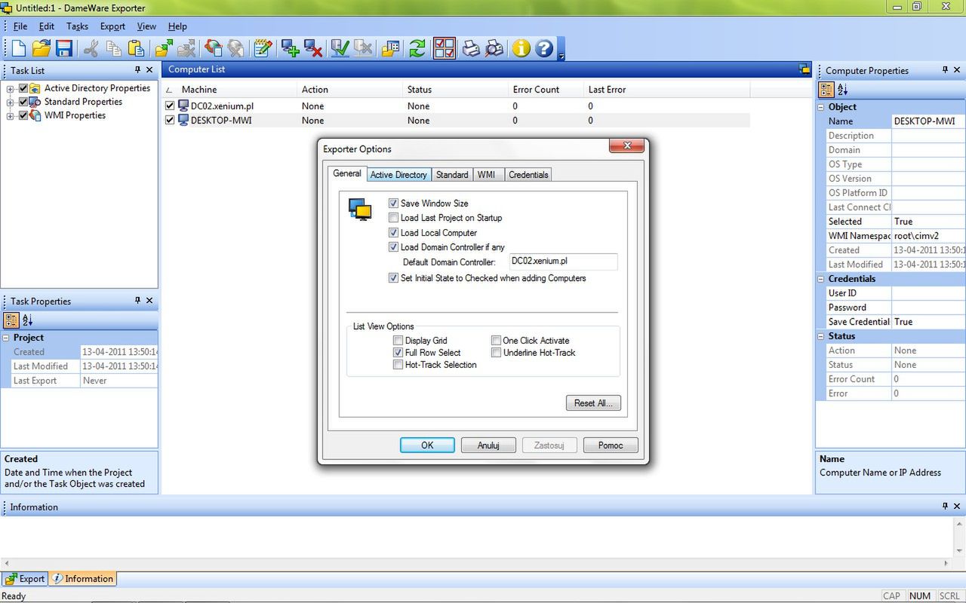This screenshot has height=603, width=966.
Task: Click the Information panel horizontal scrollbar
Action: coord(477,563)
